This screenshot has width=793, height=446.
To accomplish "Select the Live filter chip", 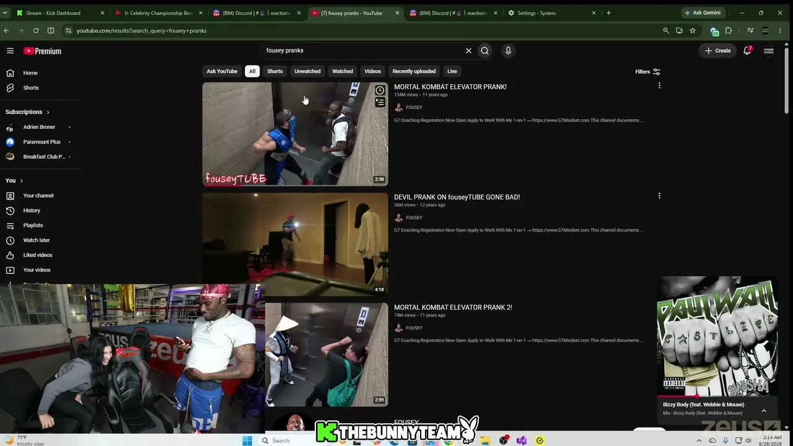I will tap(452, 71).
